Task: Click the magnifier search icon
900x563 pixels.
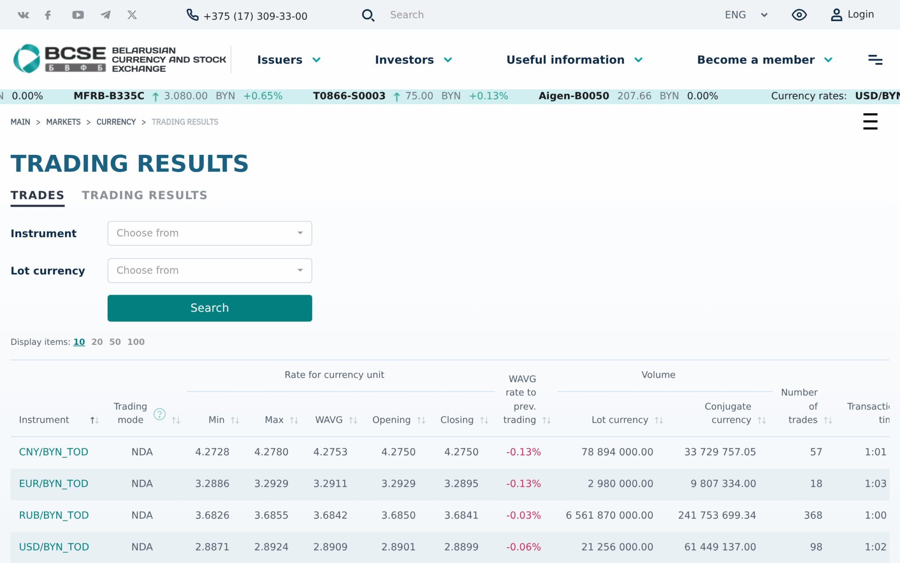Action: 368,15
